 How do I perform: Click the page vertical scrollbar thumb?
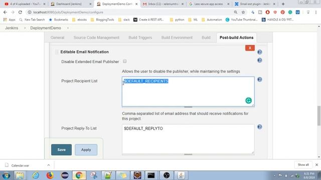[x=319, y=115]
